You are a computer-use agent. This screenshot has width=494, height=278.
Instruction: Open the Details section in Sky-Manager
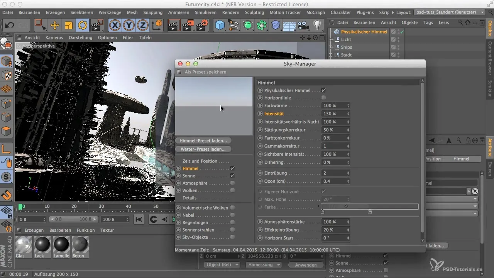tap(189, 198)
